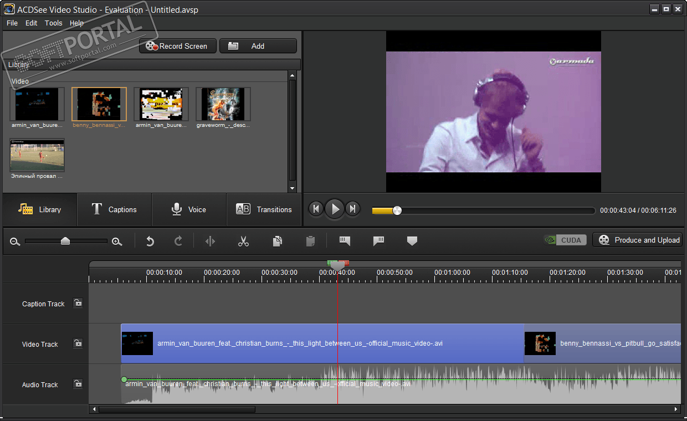Toggle CUDA acceleration button

[565, 240]
